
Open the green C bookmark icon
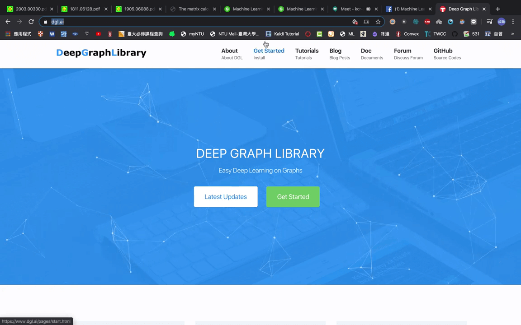click(x=319, y=34)
